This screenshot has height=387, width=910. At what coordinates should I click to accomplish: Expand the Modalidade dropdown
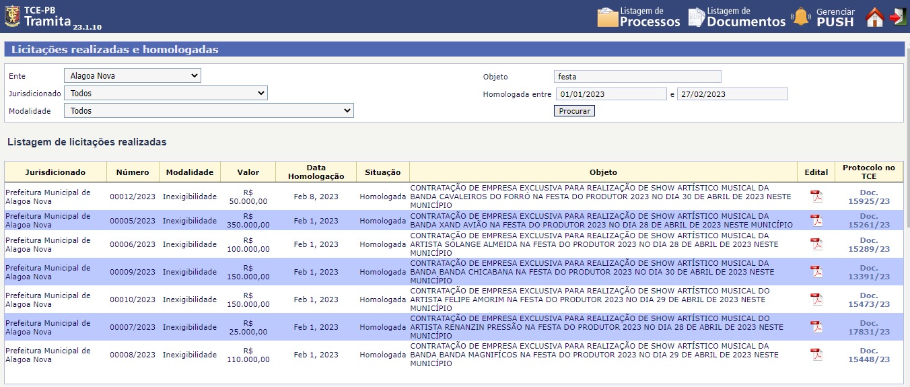209,110
